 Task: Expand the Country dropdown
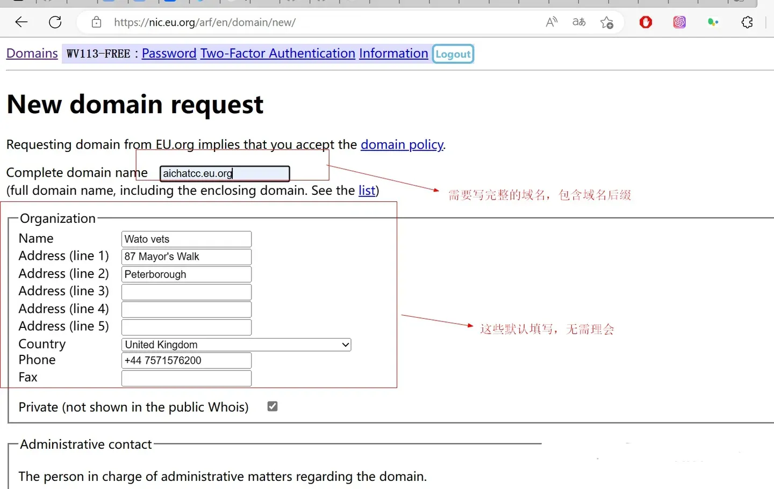[236, 345]
